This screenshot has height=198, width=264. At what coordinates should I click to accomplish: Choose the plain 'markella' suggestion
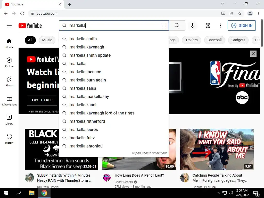(114, 64)
